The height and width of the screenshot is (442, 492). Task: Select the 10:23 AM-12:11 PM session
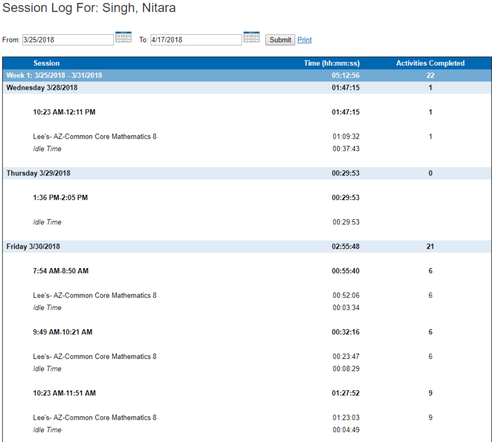tap(64, 112)
